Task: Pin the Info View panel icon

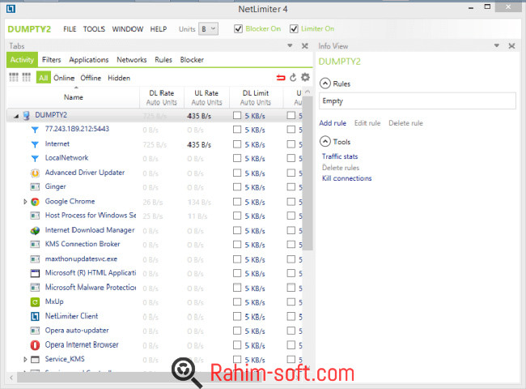Action: [x=511, y=45]
